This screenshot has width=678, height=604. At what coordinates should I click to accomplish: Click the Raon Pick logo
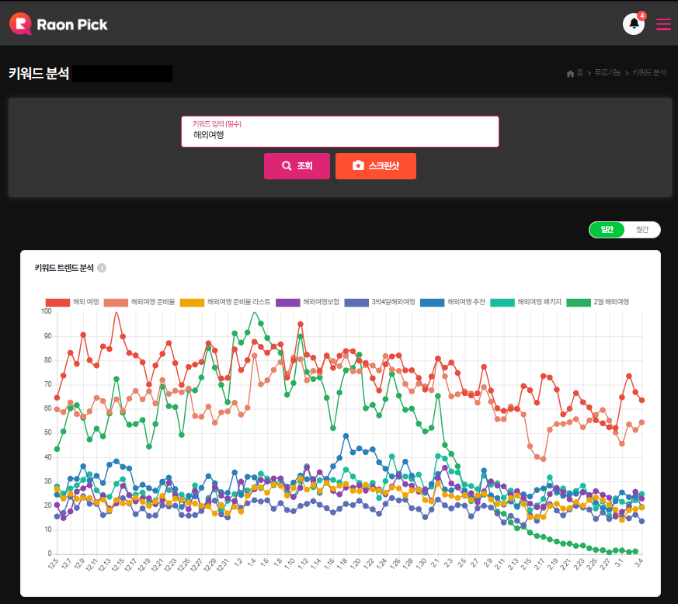click(59, 24)
